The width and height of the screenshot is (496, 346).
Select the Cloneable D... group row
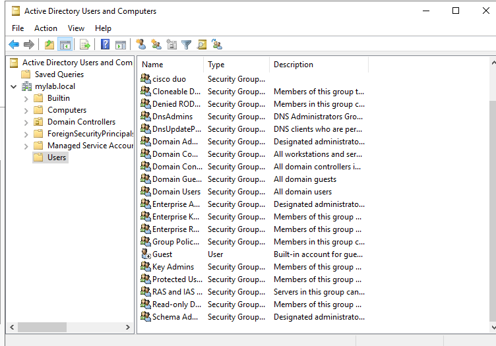(253, 92)
